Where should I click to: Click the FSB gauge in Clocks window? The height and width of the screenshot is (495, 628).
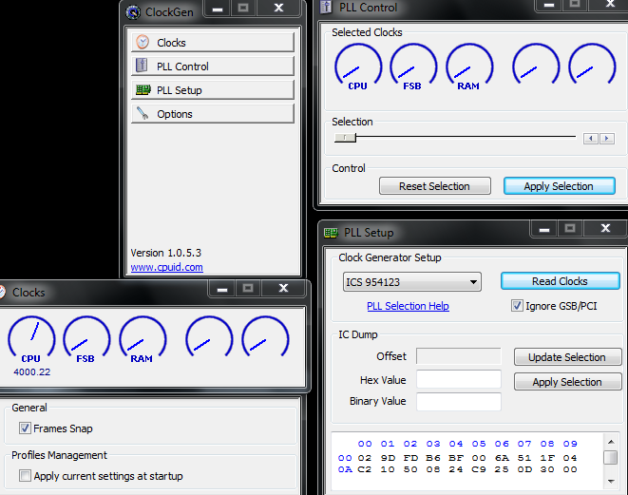coord(86,339)
